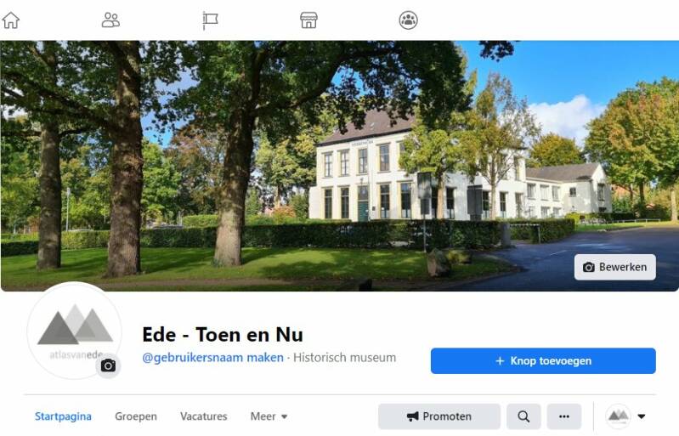Open the Friends icon in top navigation
This screenshot has height=436, width=679.
click(110, 20)
